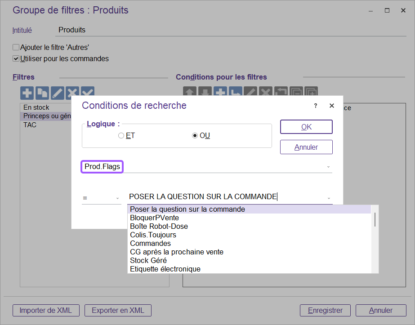Enable the Ajouter le filtre 'Autres' checkbox
Screen dimensions: 415x325
point(16,47)
